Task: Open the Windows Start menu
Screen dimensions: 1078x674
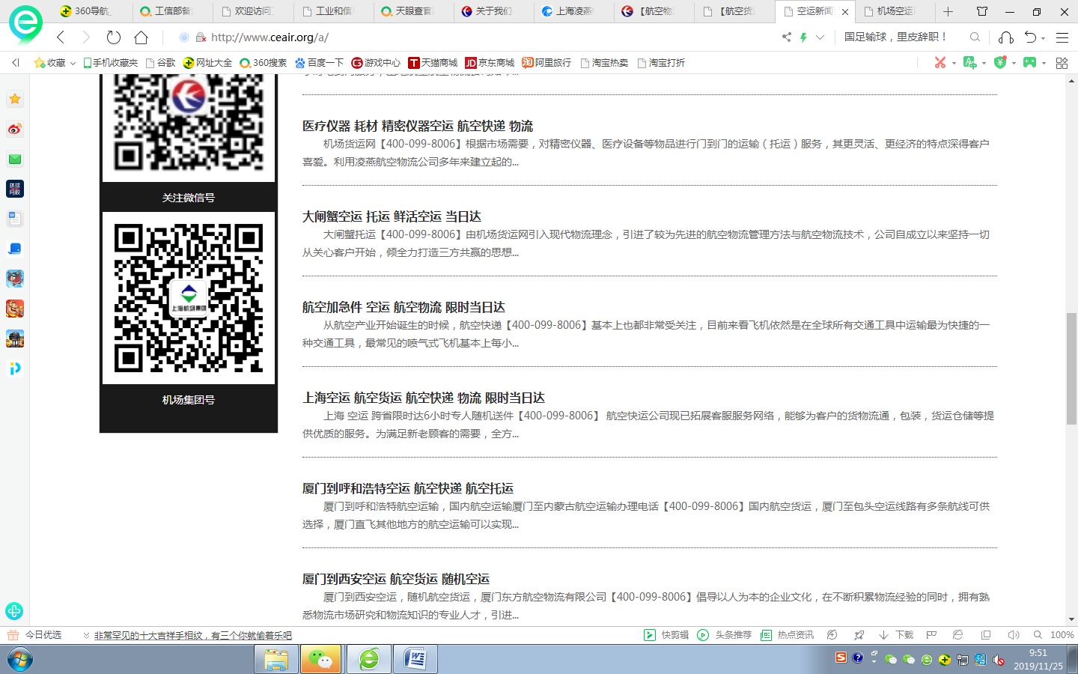Action: (x=20, y=660)
